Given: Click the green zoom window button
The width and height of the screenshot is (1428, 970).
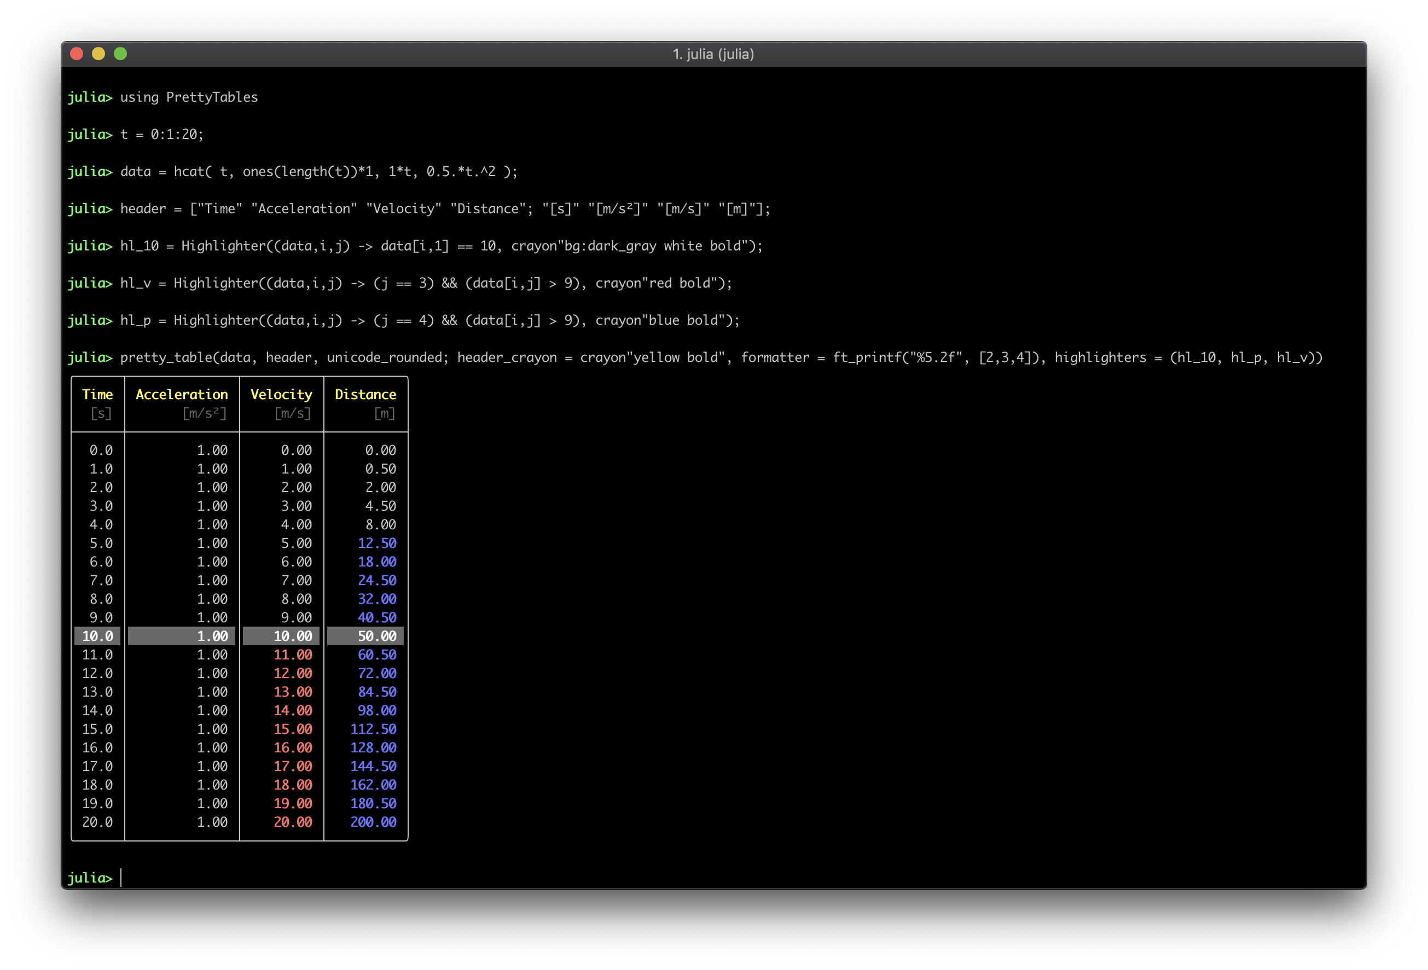Looking at the screenshot, I should pos(120,54).
